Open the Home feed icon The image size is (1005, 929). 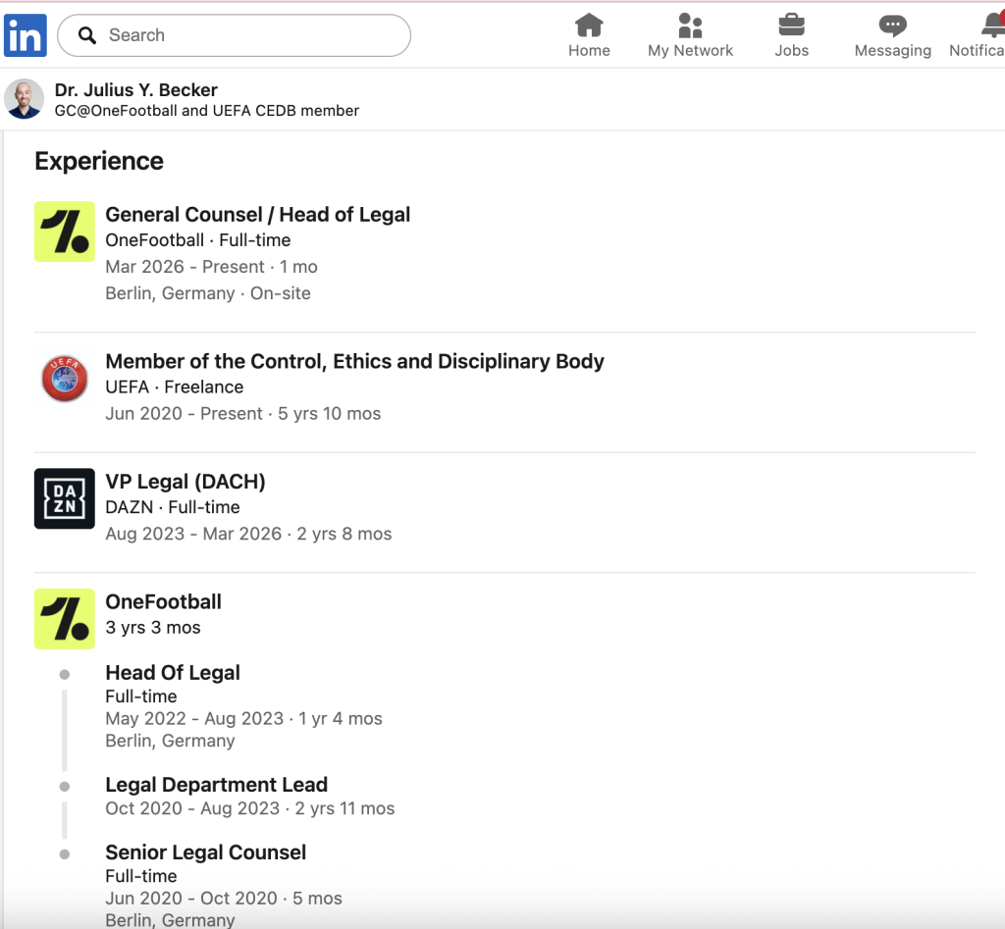pos(589,25)
